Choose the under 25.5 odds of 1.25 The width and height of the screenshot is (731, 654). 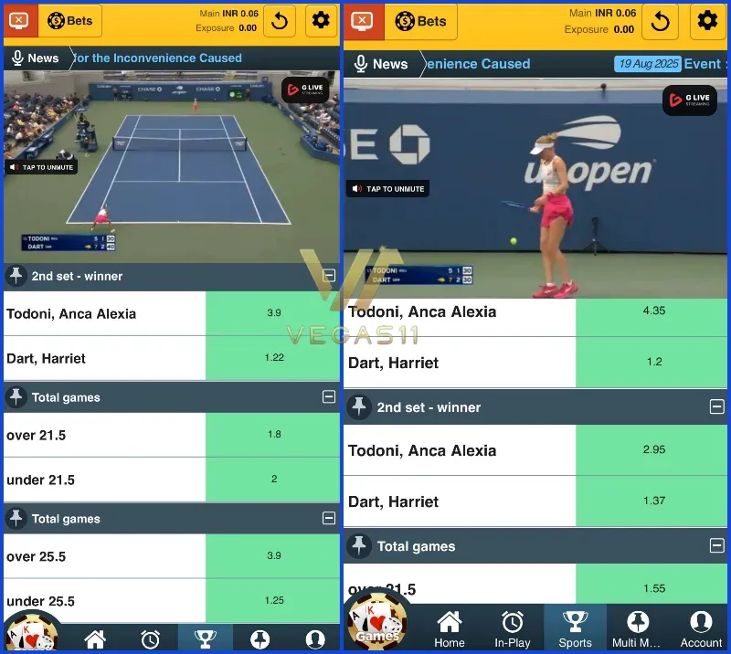click(273, 600)
